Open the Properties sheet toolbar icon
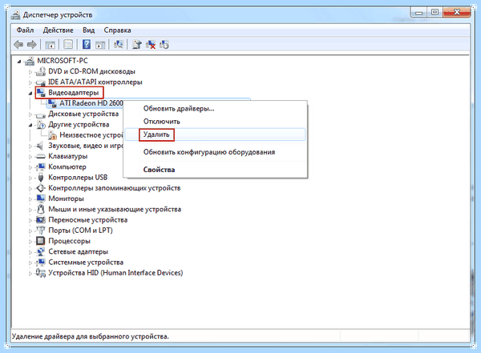The width and height of the screenshot is (481, 353). (x=68, y=45)
